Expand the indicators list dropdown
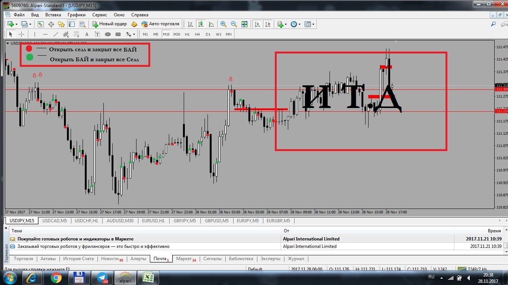 tap(286, 24)
